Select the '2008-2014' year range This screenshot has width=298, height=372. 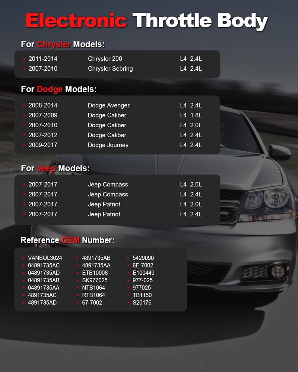[x=43, y=105]
